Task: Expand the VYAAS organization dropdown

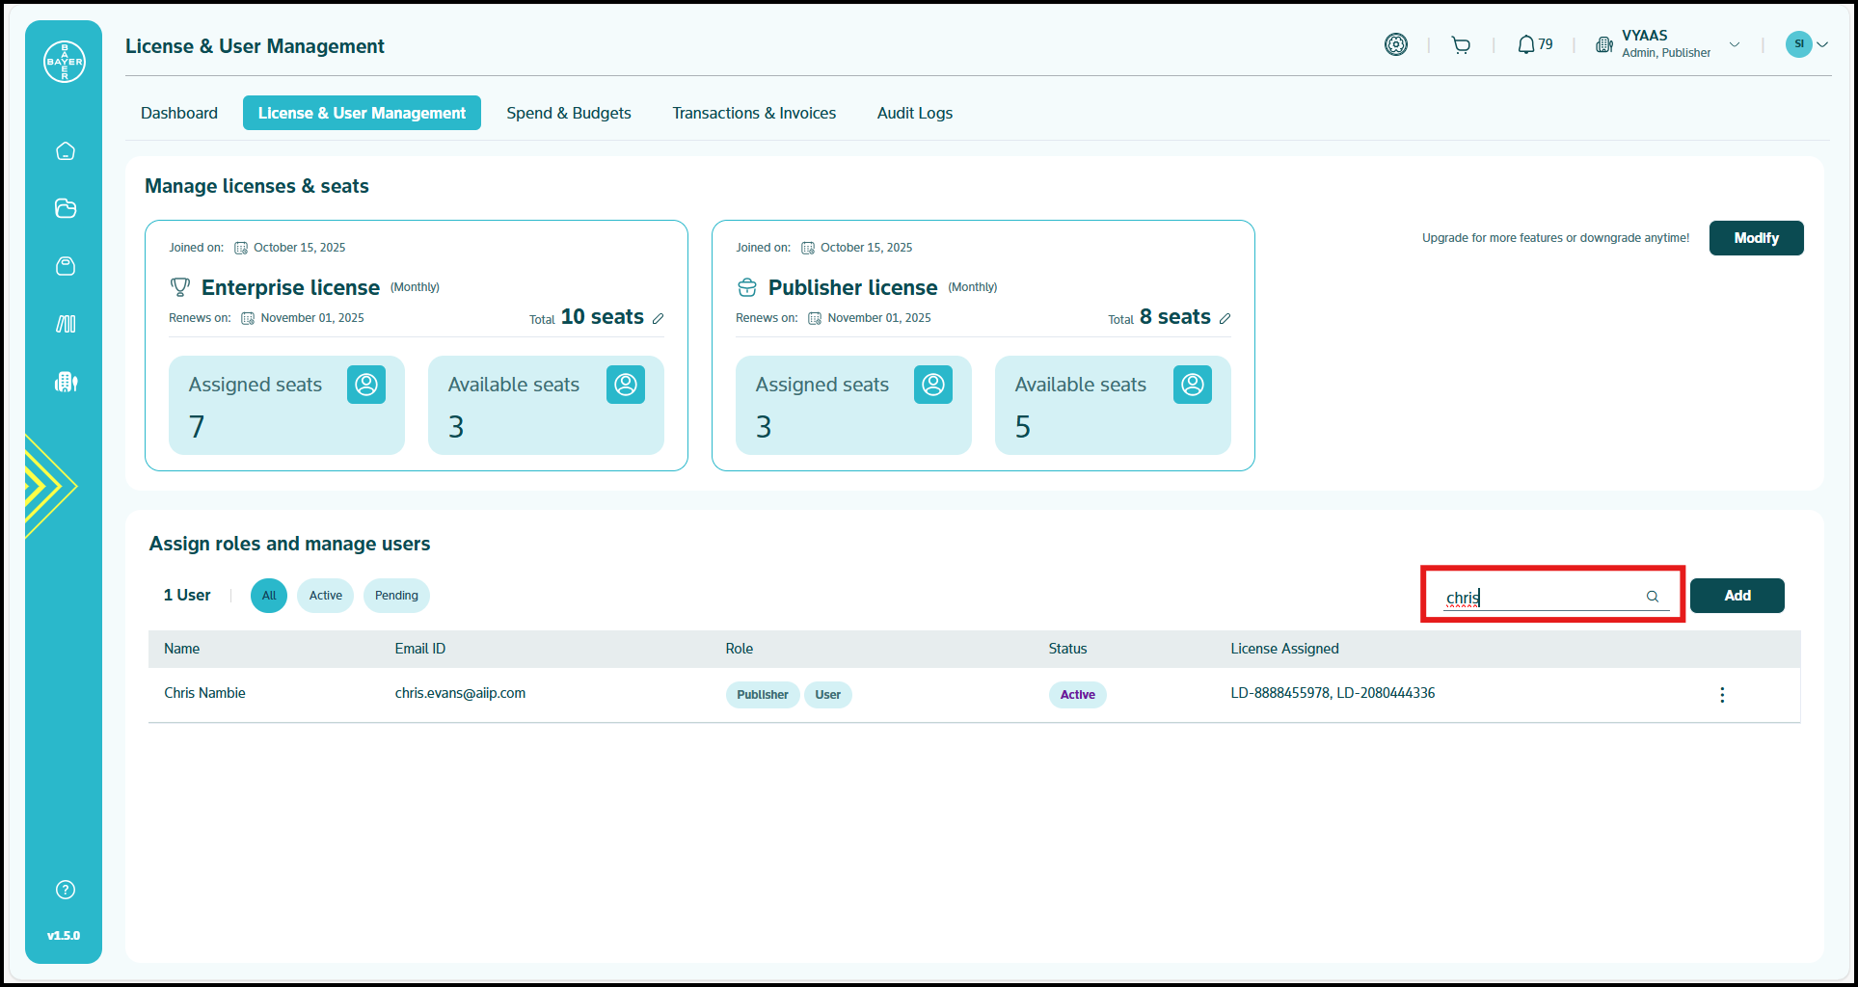Action: (x=1734, y=45)
